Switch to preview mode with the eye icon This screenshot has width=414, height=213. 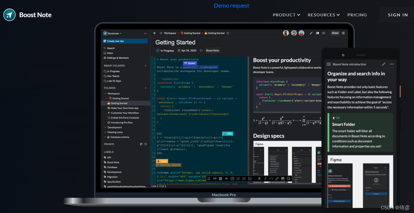click(x=323, y=33)
